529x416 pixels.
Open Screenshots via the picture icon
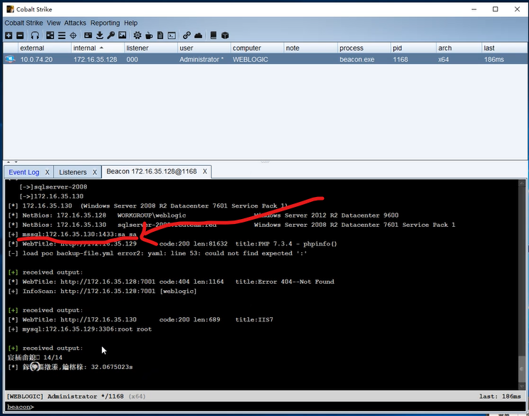pyautogui.click(x=122, y=35)
